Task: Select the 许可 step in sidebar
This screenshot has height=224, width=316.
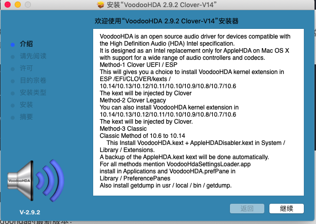Action: coord(26,68)
